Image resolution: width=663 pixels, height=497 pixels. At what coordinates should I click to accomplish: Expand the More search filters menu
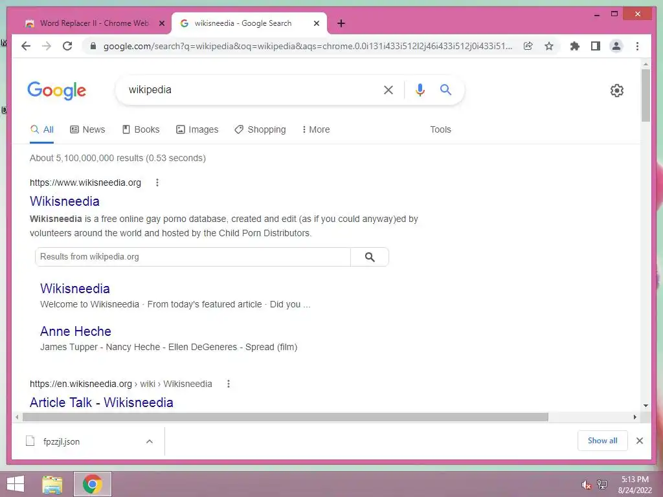point(316,129)
